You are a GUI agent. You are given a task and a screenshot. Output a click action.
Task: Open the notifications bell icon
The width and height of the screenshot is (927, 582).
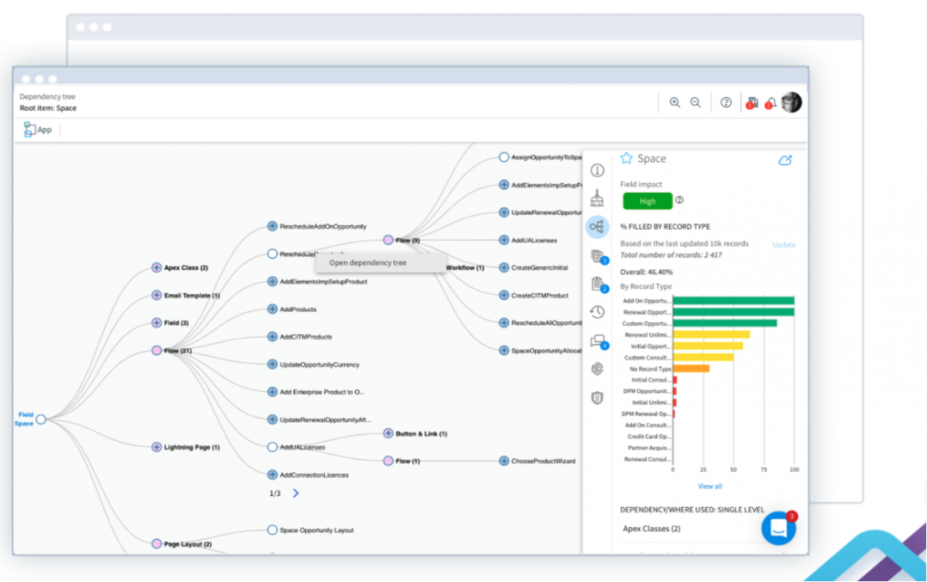[x=770, y=103]
